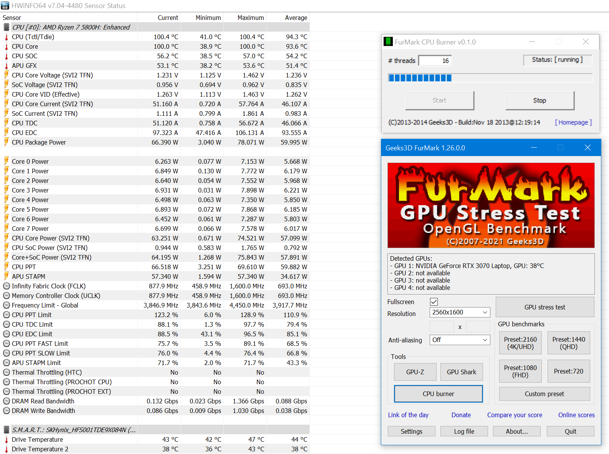
Task: Open the Anti-aliasing dropdown set to Off
Action: pyautogui.click(x=460, y=340)
